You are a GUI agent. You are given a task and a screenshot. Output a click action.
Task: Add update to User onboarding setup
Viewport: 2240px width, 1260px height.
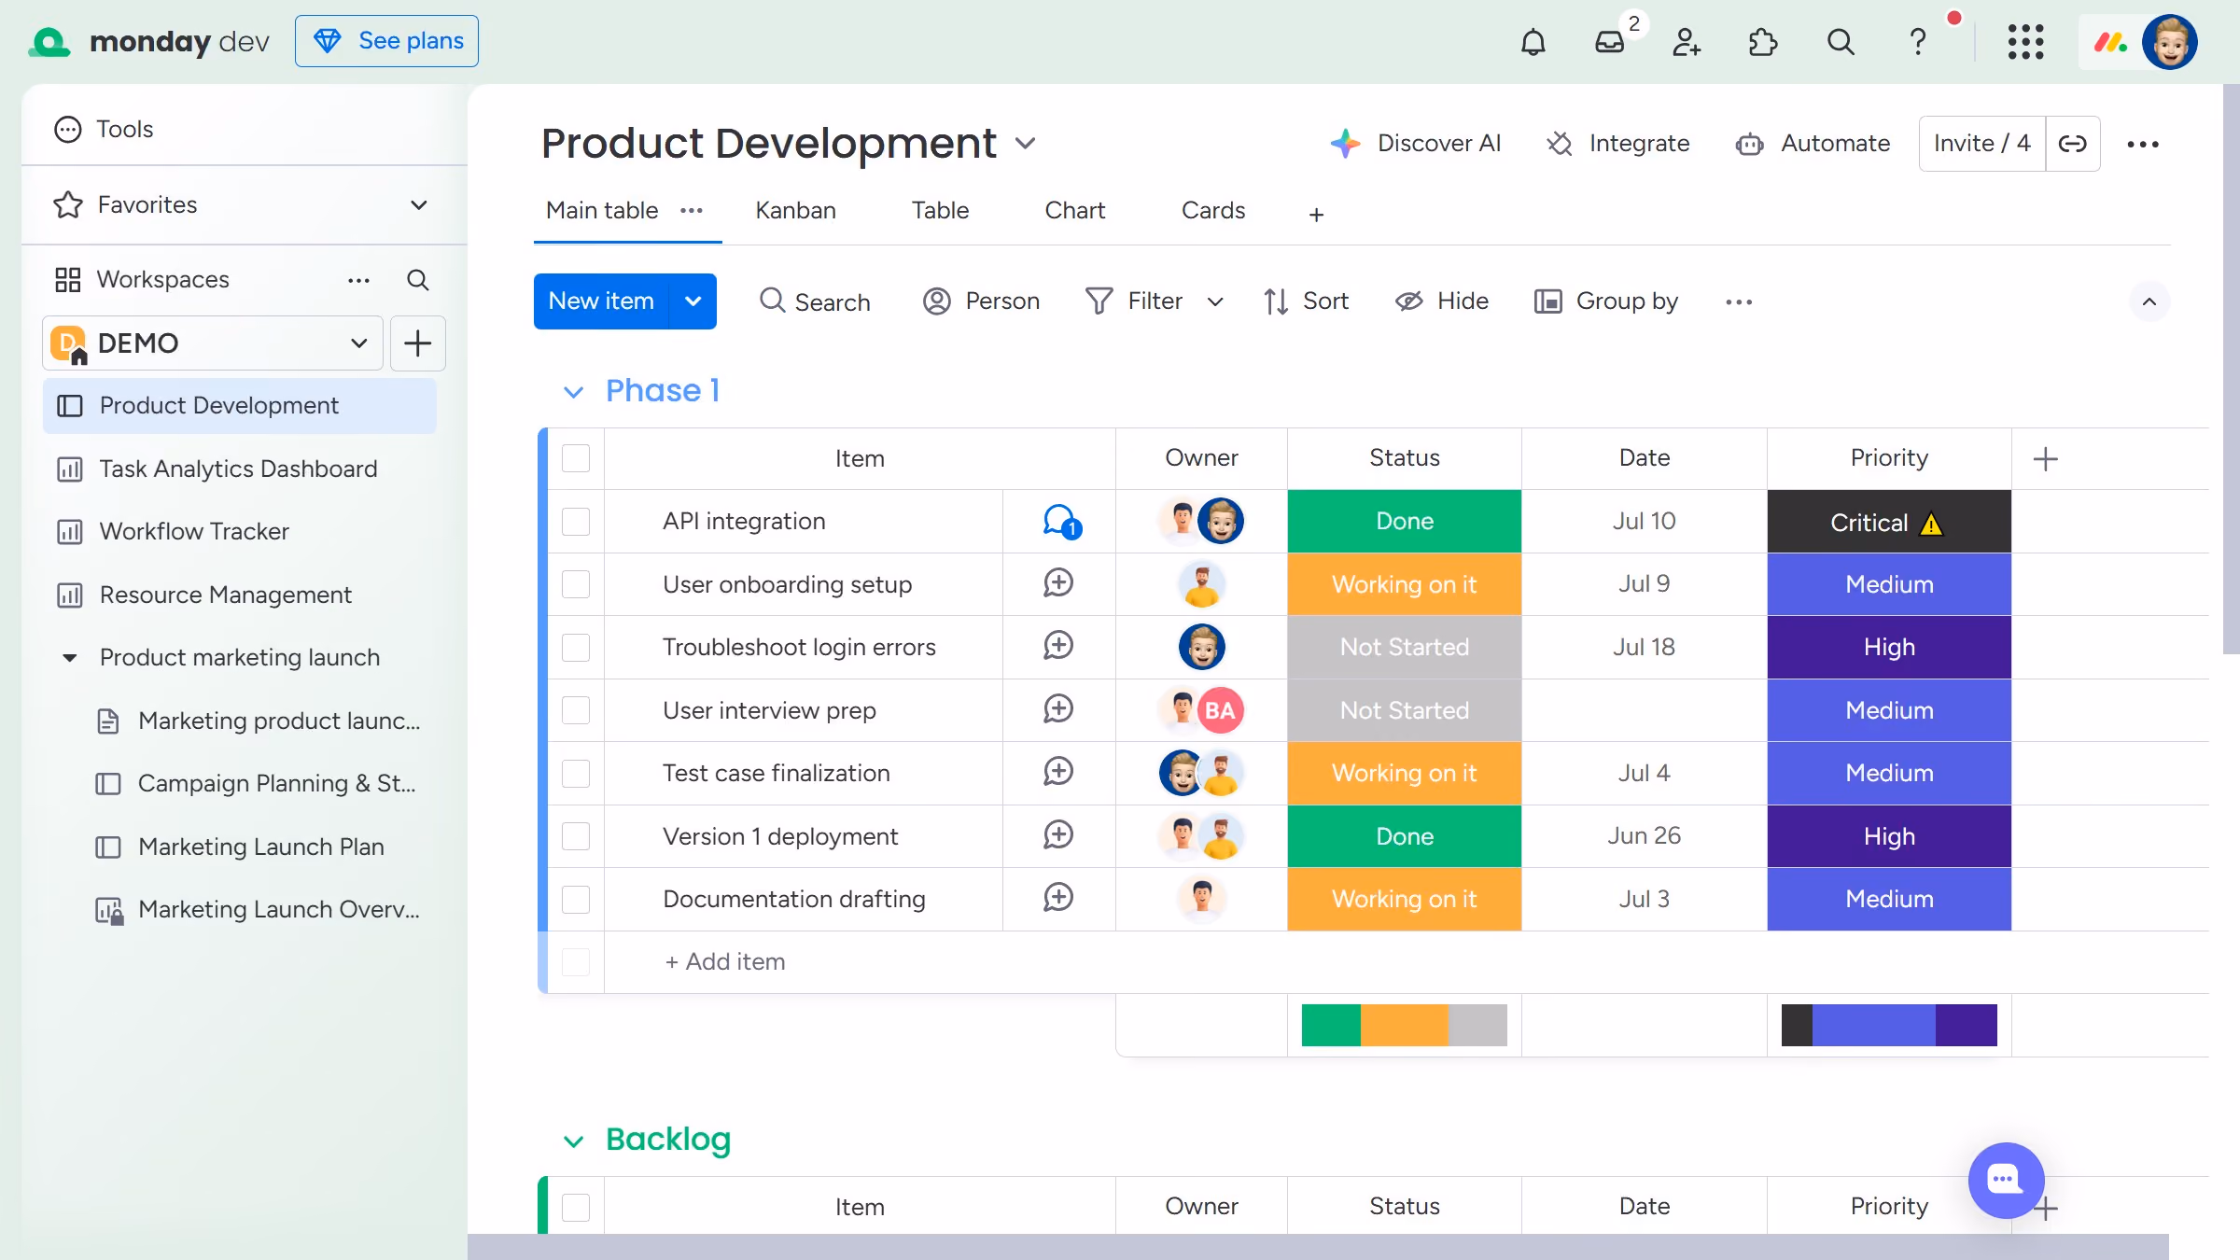pyautogui.click(x=1058, y=584)
